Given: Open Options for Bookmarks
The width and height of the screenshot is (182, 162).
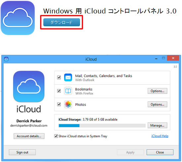Looking at the screenshot, I should 158,91.
